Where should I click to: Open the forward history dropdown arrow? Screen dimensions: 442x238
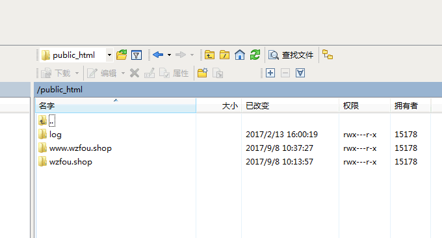[x=192, y=55]
